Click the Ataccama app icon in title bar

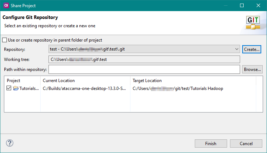click(x=6, y=6)
